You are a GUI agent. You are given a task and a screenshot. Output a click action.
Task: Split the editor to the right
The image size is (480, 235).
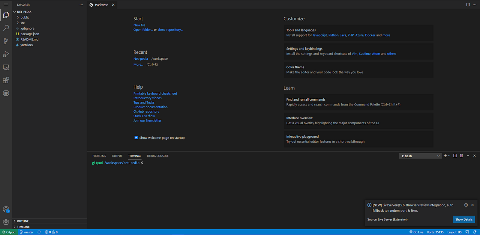click(x=468, y=5)
